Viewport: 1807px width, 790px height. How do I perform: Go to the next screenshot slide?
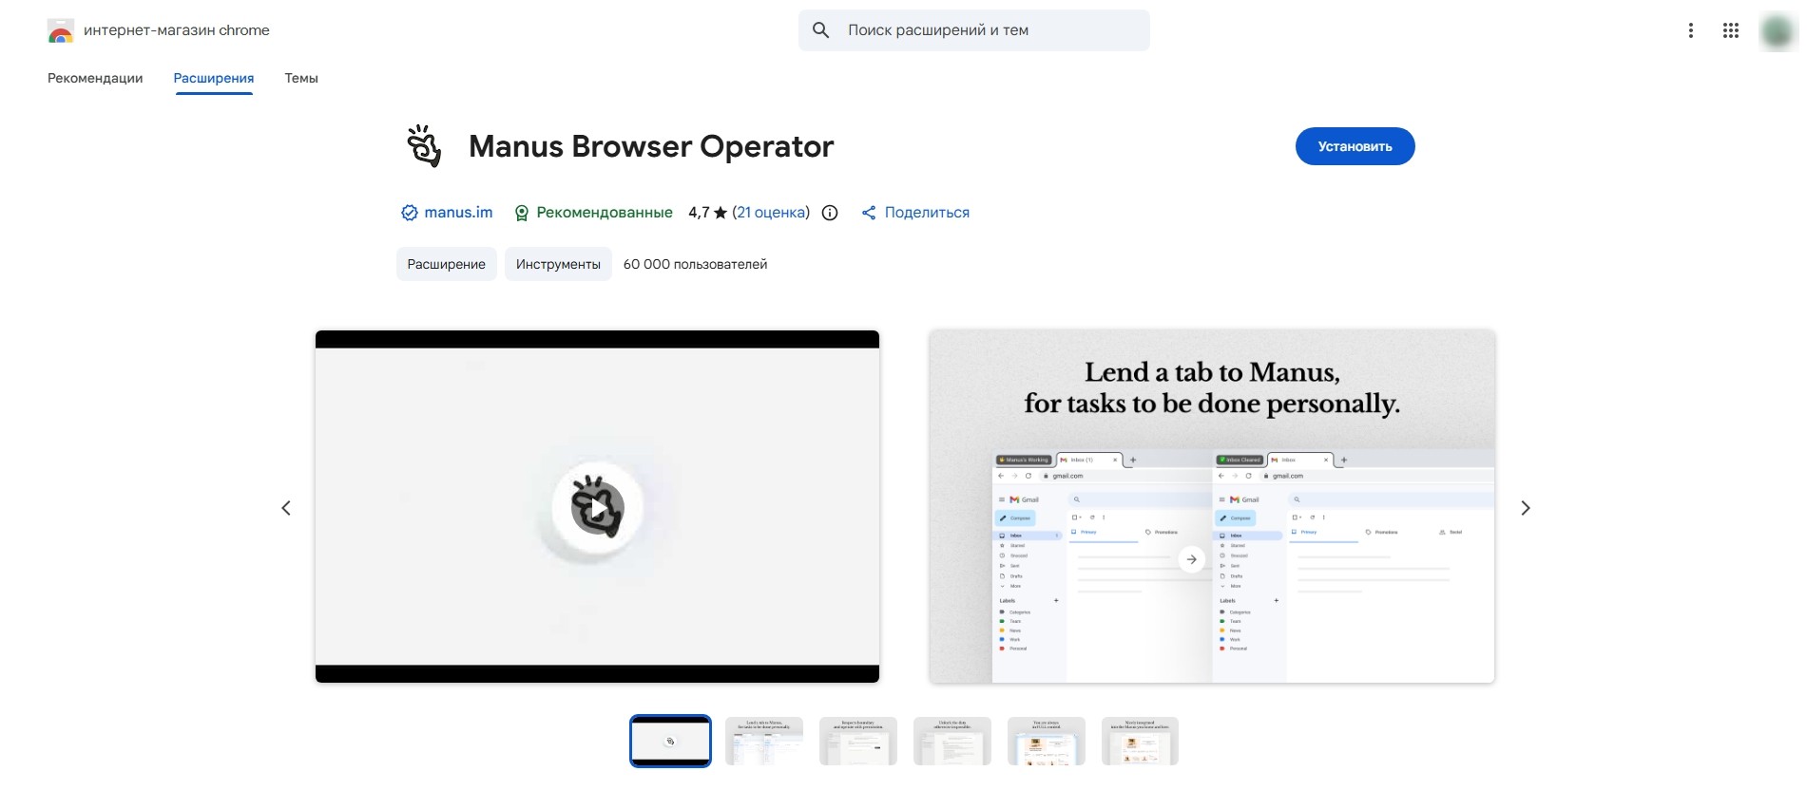point(1526,508)
